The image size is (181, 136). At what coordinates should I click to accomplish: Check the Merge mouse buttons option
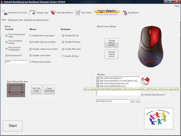click(x=31, y=62)
